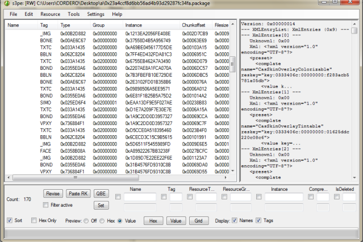Click the Revise button
This screenshot has width=363, height=242.
pos(53,194)
